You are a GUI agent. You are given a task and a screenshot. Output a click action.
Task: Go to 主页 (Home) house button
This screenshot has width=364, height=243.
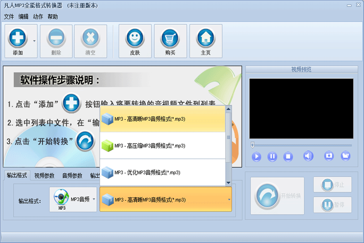206,41
